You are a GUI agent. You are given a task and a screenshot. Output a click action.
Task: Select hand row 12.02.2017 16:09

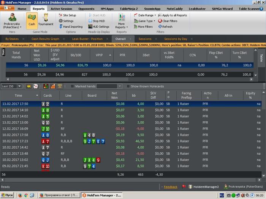click(131, 129)
